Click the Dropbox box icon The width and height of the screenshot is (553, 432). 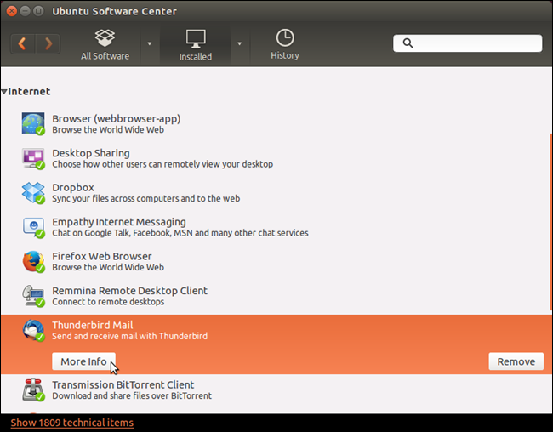click(33, 192)
